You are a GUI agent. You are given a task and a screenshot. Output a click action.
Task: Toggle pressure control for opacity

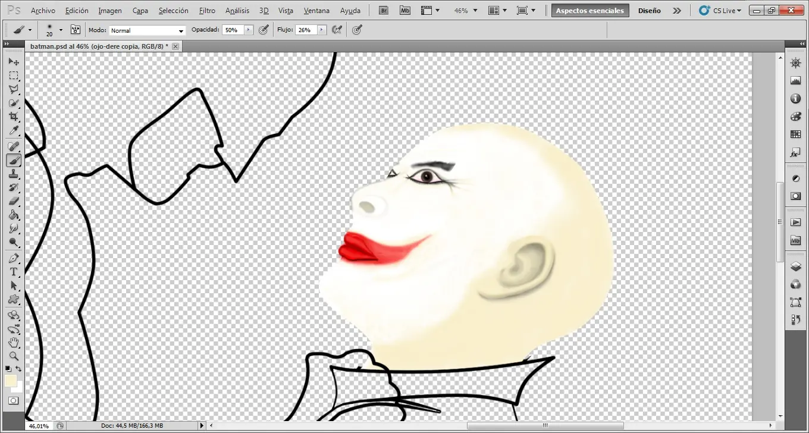264,30
